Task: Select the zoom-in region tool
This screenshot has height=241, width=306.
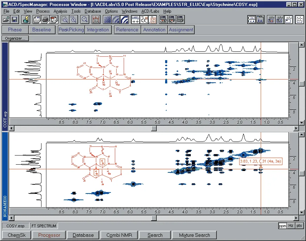Action: point(65,20)
